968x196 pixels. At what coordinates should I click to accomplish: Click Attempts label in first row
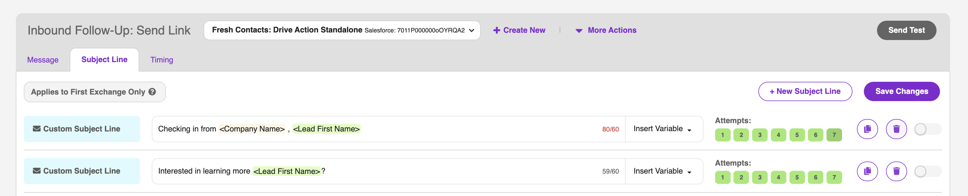[x=733, y=121]
